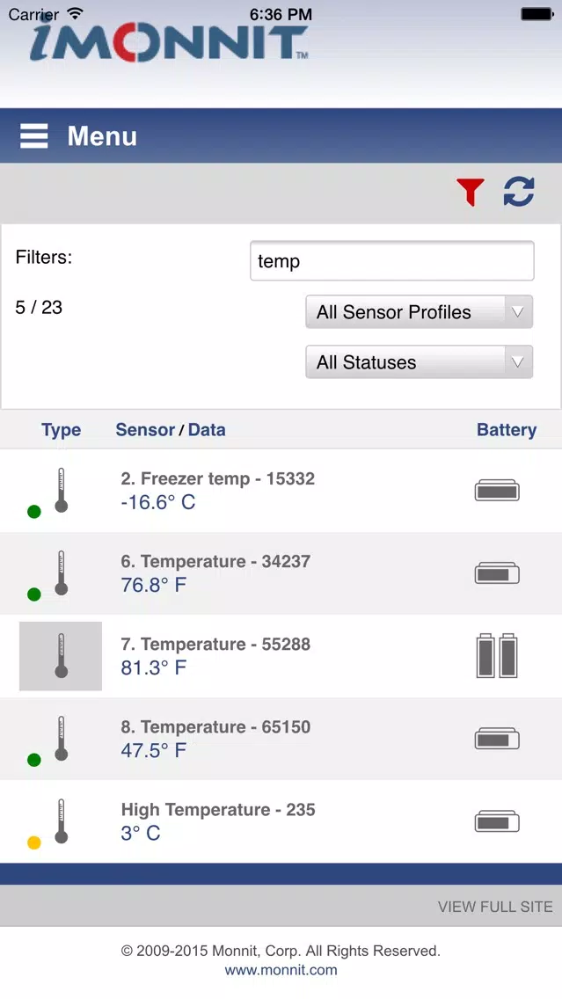Sort by the Sensor column header
The image size is (562, 999).
[x=145, y=430]
